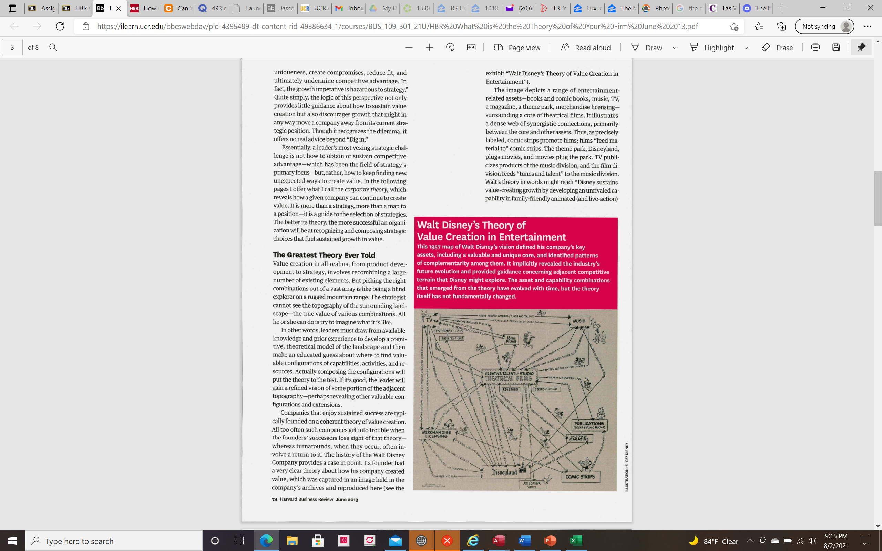Click the vertical scrollbar thumb

tap(878, 199)
